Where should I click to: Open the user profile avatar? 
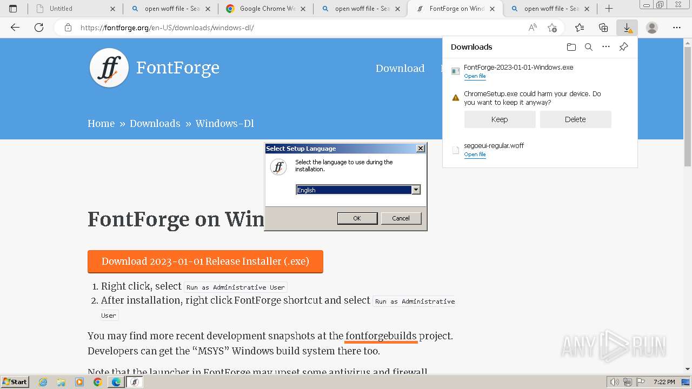pos(652,28)
